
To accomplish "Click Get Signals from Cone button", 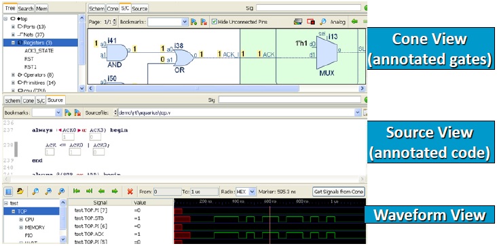I will pyautogui.click(x=339, y=192).
